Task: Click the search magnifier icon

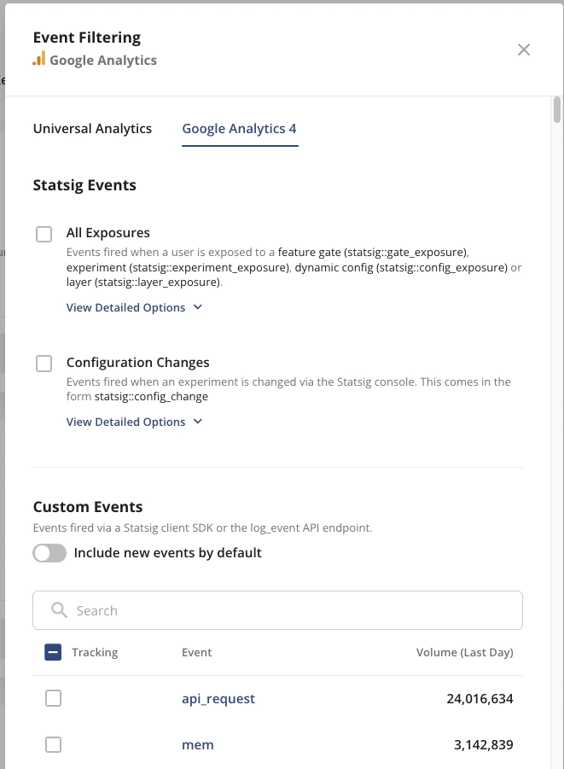Action: coord(58,610)
